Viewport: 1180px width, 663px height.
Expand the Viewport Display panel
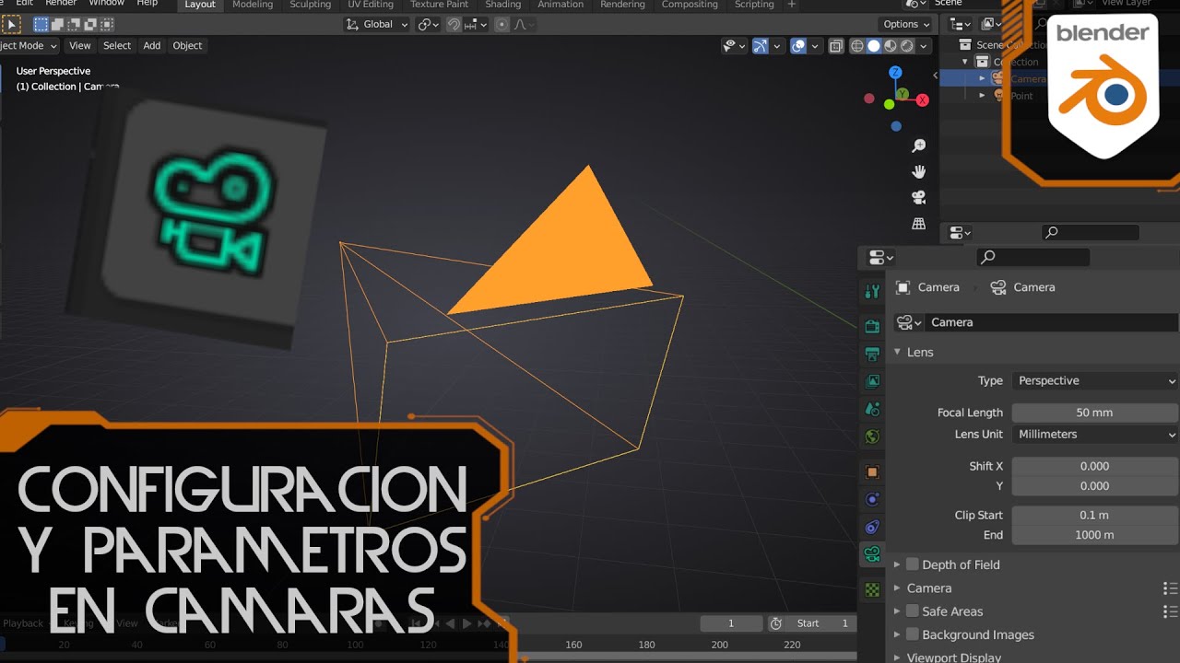tap(897, 657)
